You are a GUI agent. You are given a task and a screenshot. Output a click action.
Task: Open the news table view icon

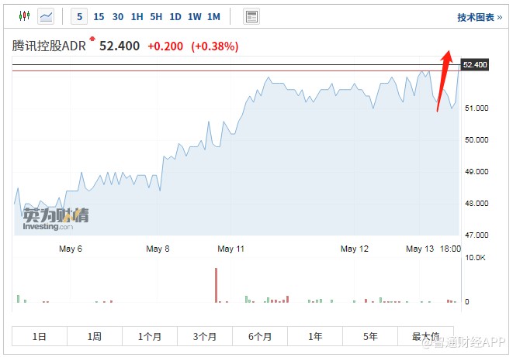[251, 16]
